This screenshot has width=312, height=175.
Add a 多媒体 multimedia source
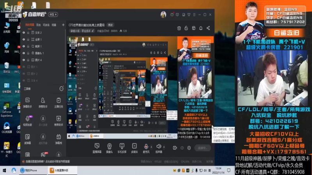click(134, 148)
